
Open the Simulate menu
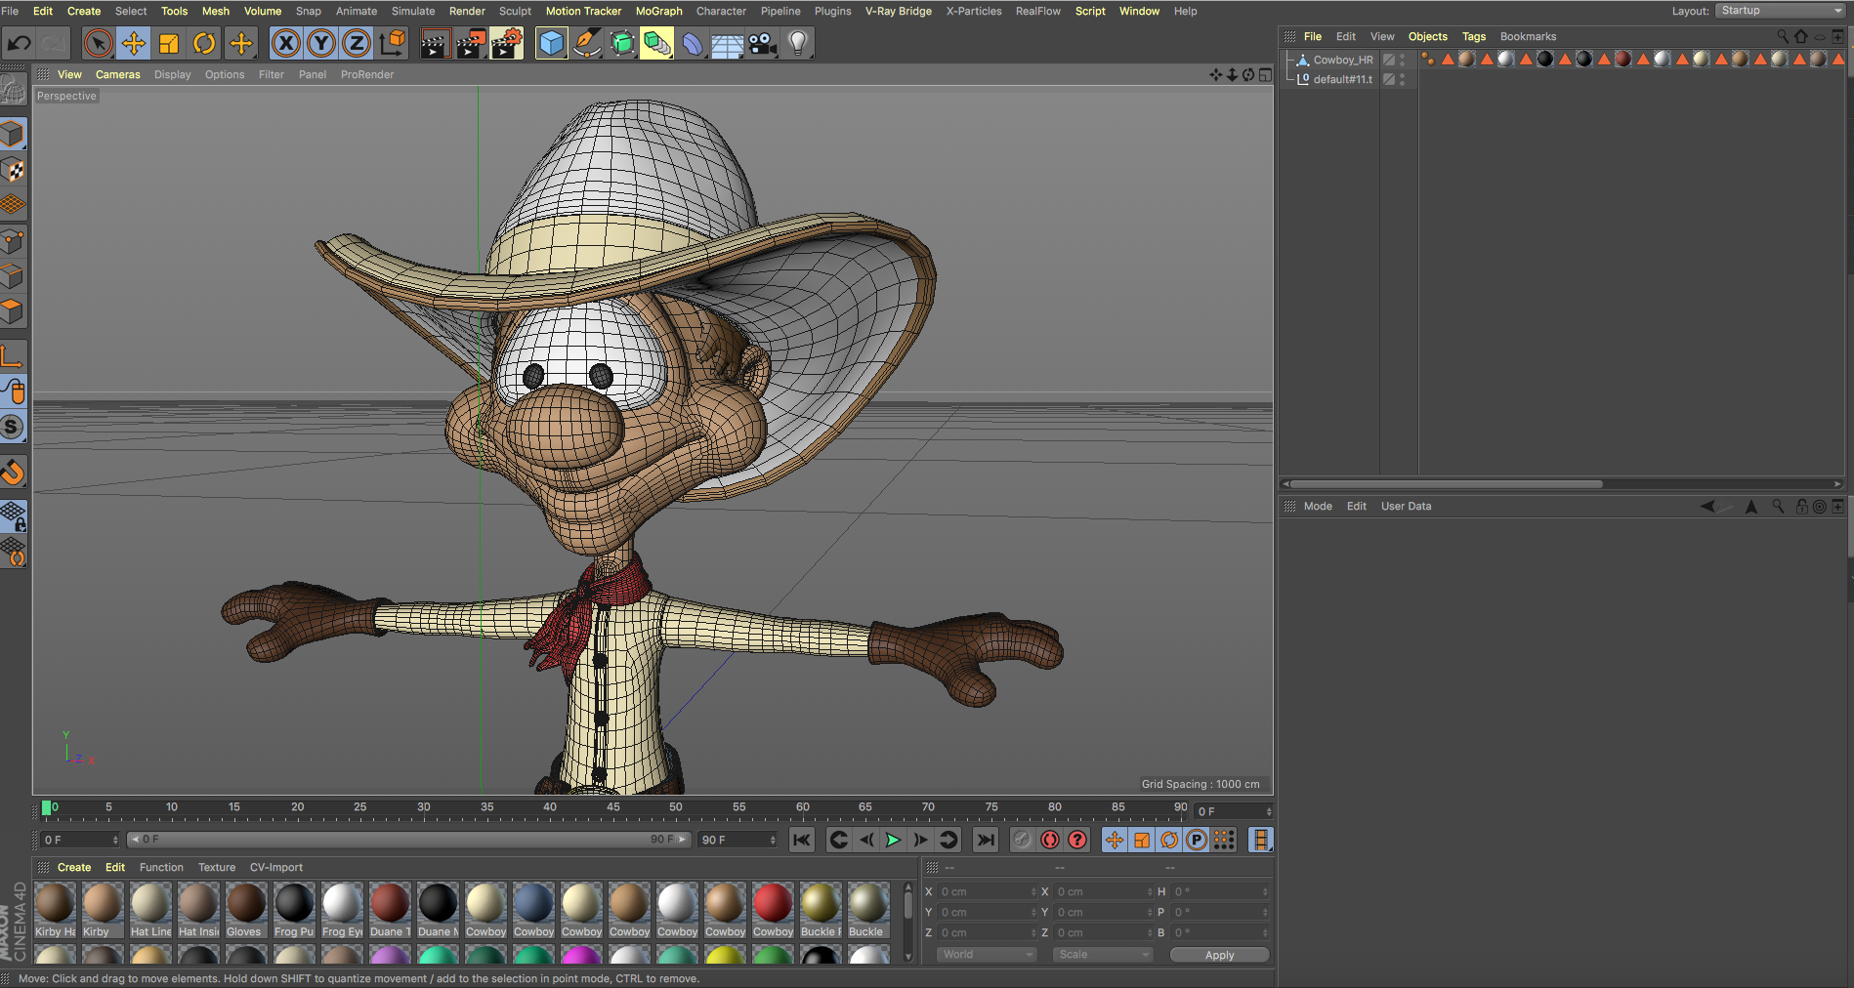coord(413,11)
